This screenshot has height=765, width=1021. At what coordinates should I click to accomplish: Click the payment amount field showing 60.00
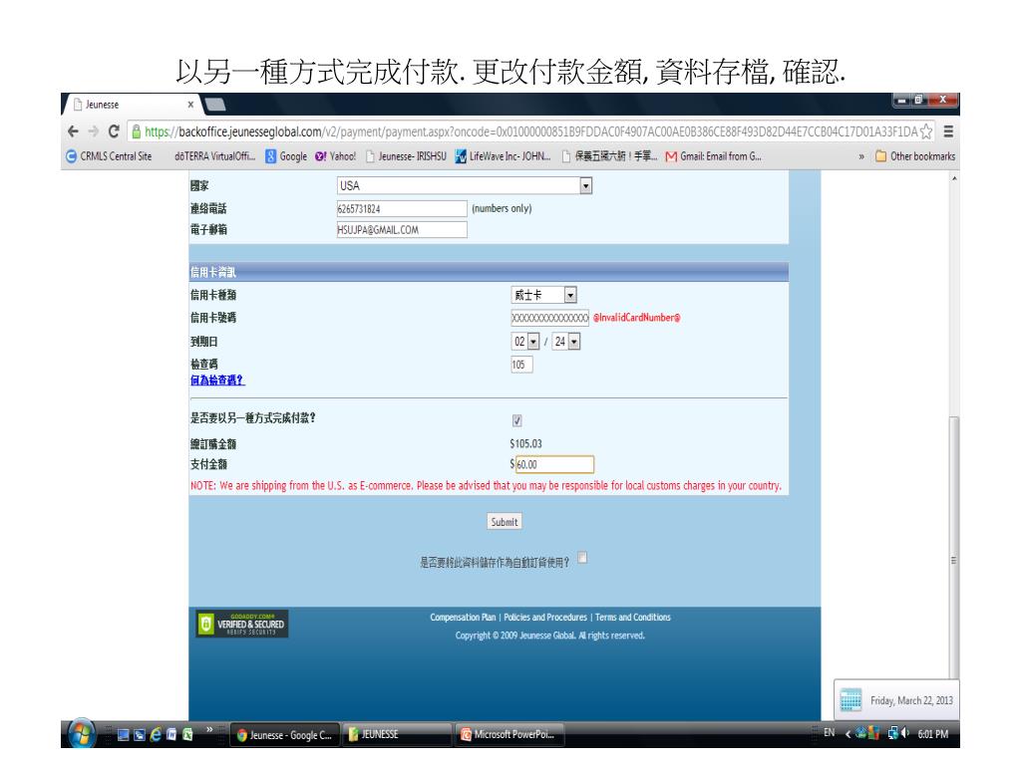tap(554, 464)
